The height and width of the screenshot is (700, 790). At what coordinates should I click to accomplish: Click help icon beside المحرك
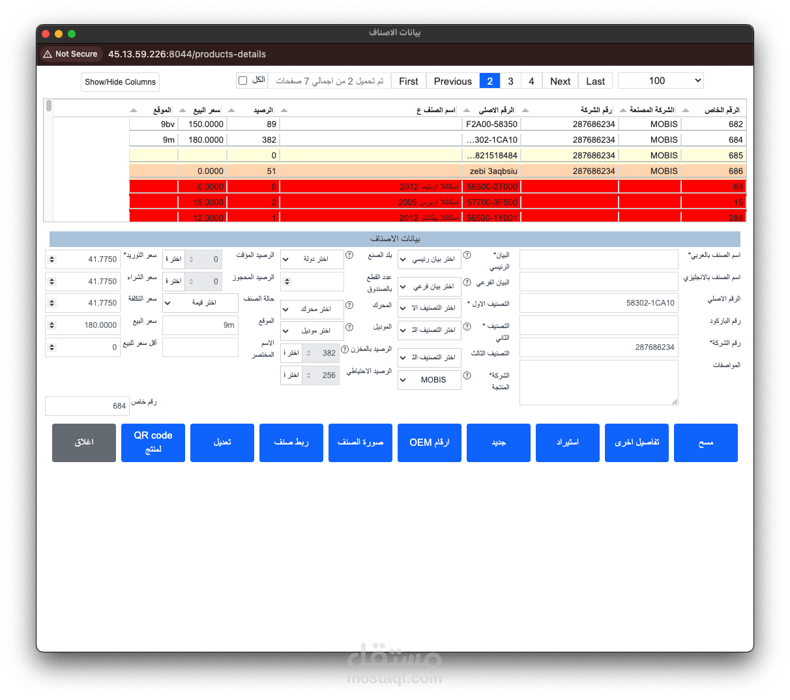[349, 305]
